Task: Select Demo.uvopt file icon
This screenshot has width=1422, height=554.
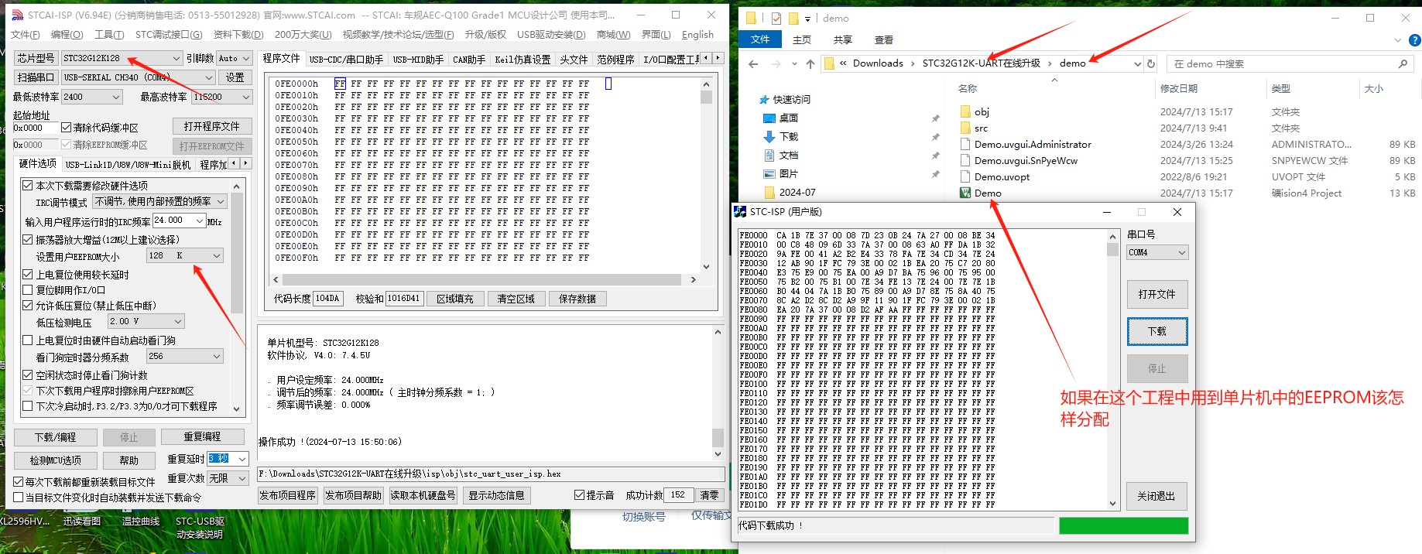Action: point(965,176)
